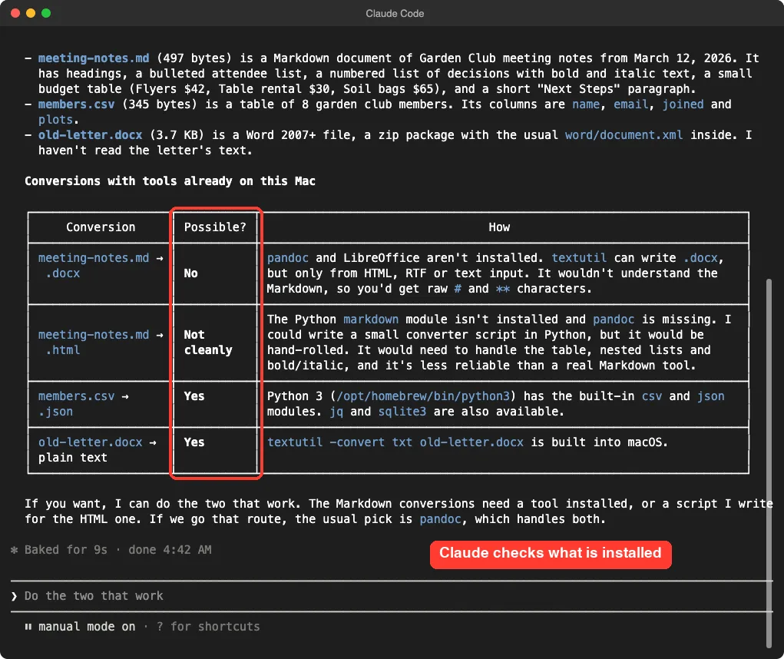Click the yellow minimize window button
This screenshot has height=659, width=784.
click(x=31, y=13)
